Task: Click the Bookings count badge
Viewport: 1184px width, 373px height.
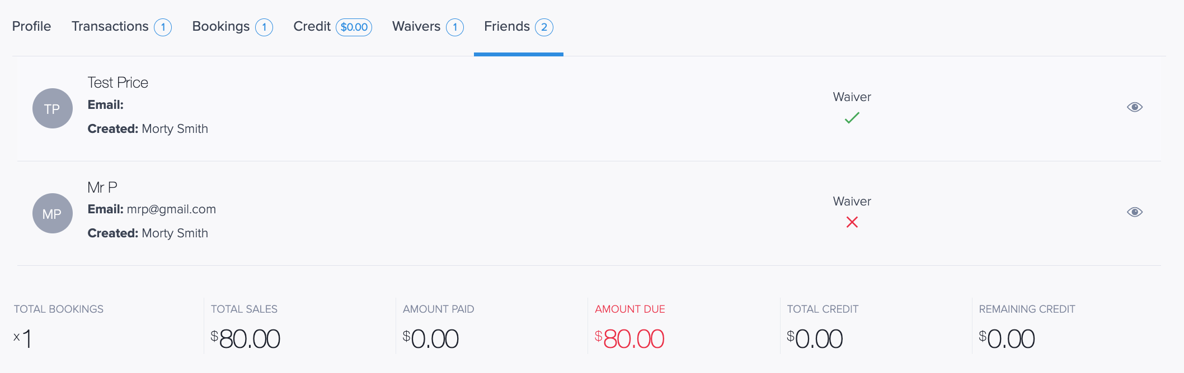Action: point(264,27)
